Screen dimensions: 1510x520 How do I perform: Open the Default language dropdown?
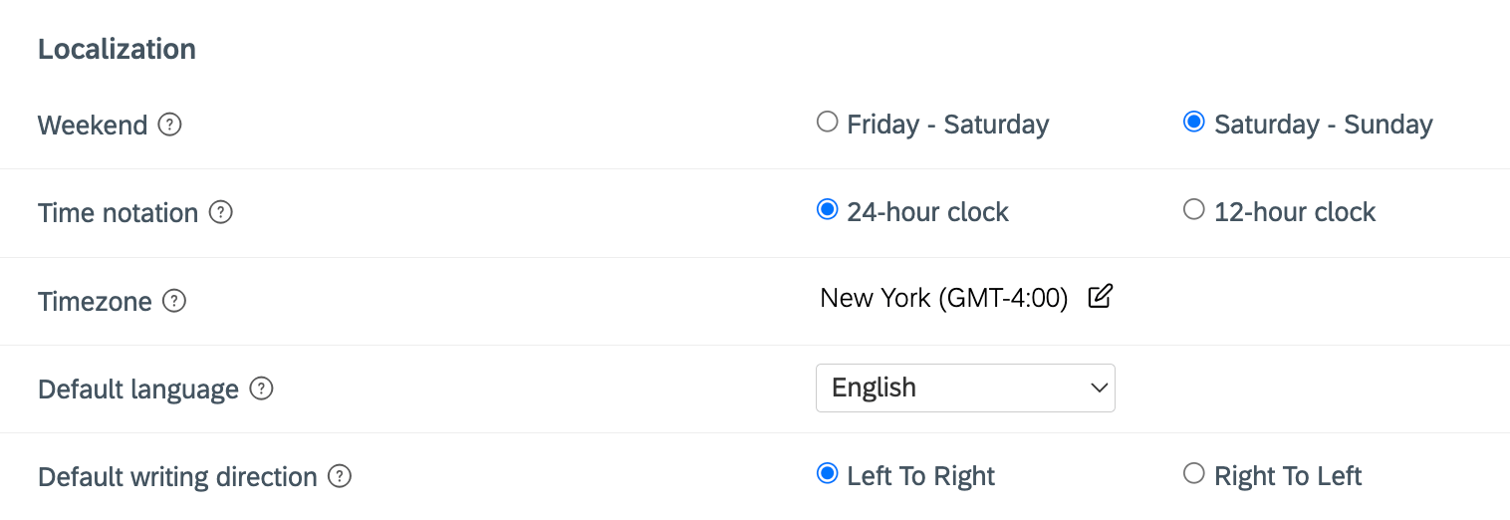965,388
